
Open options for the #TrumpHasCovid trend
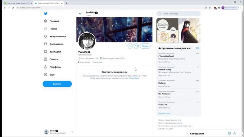point(197,54)
